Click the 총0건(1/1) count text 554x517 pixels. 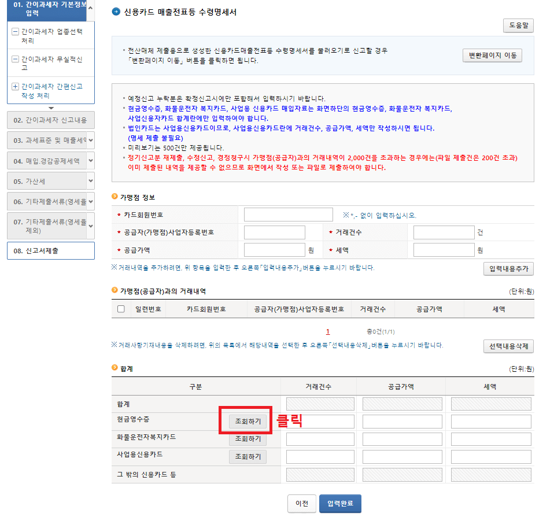[381, 331]
